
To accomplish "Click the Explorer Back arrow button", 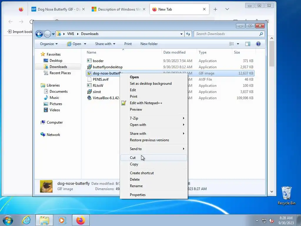I will (x=39, y=34).
